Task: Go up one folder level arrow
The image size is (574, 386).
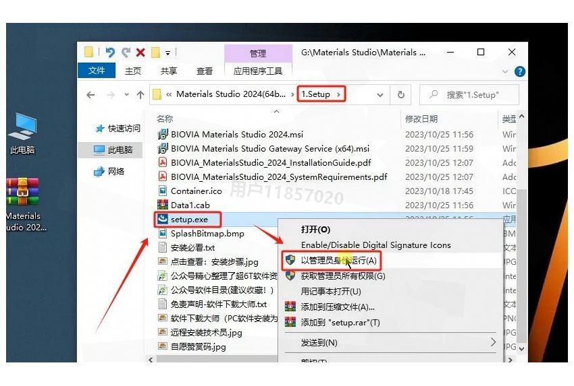Action: coord(140,95)
